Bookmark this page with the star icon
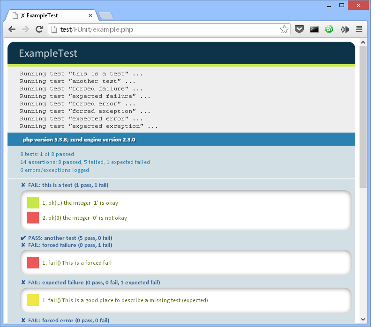Image resolution: width=375 pixels, height=327 pixels. (x=284, y=30)
